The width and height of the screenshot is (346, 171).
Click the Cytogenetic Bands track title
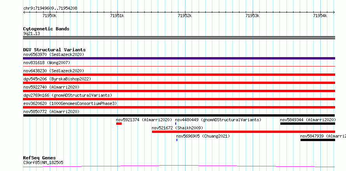pyautogui.click(x=46, y=29)
